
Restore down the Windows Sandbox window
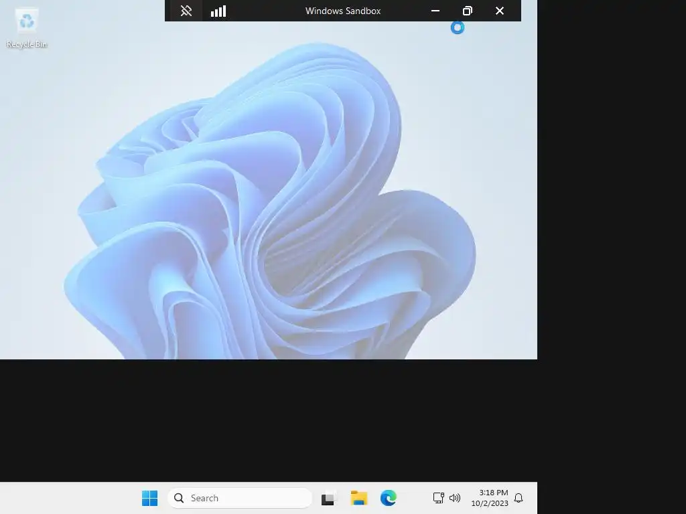467,11
